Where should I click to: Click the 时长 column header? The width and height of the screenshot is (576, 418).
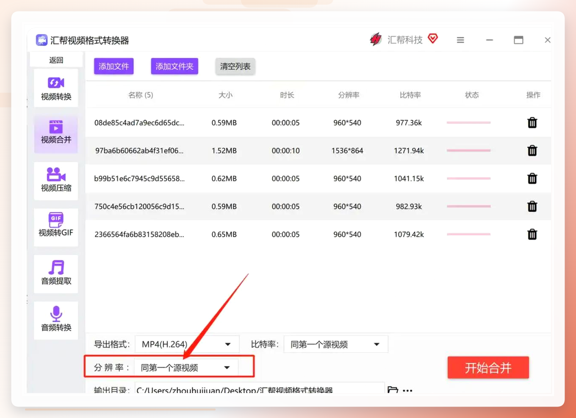[287, 95]
